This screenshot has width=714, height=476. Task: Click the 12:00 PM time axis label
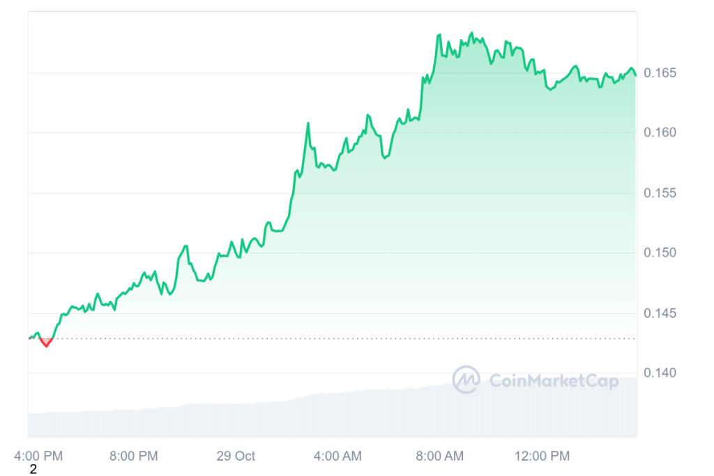coord(541,456)
